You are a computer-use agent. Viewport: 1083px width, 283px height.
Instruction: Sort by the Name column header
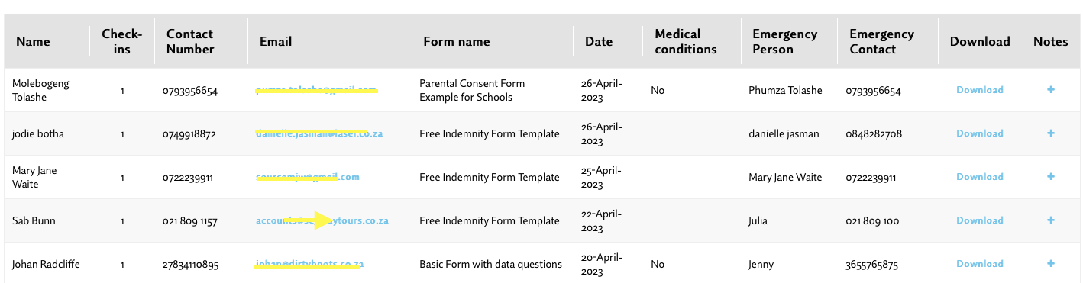33,41
